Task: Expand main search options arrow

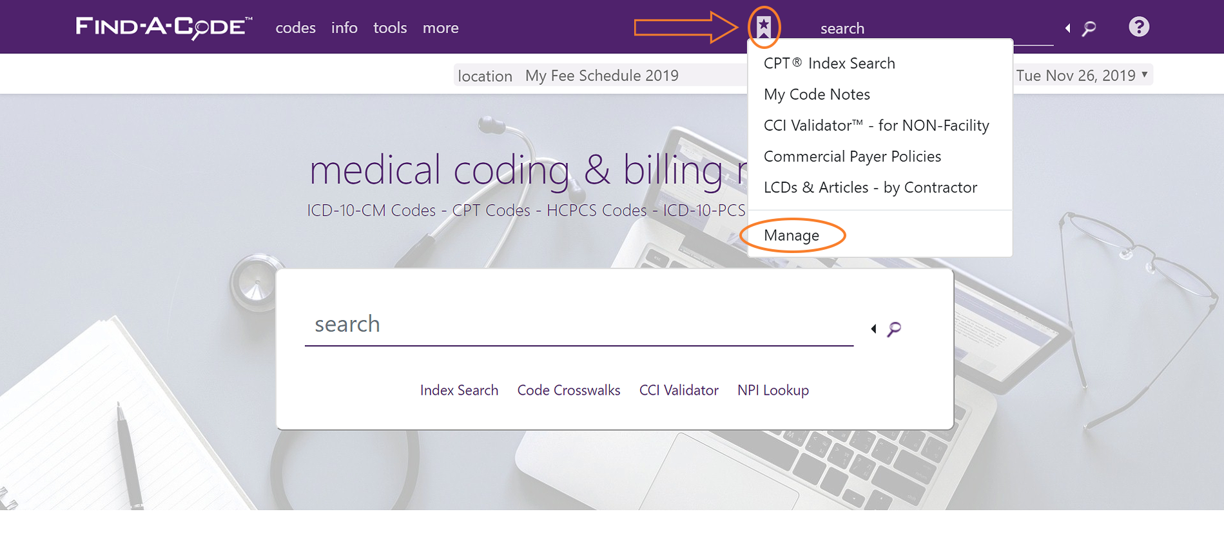Action: (873, 329)
